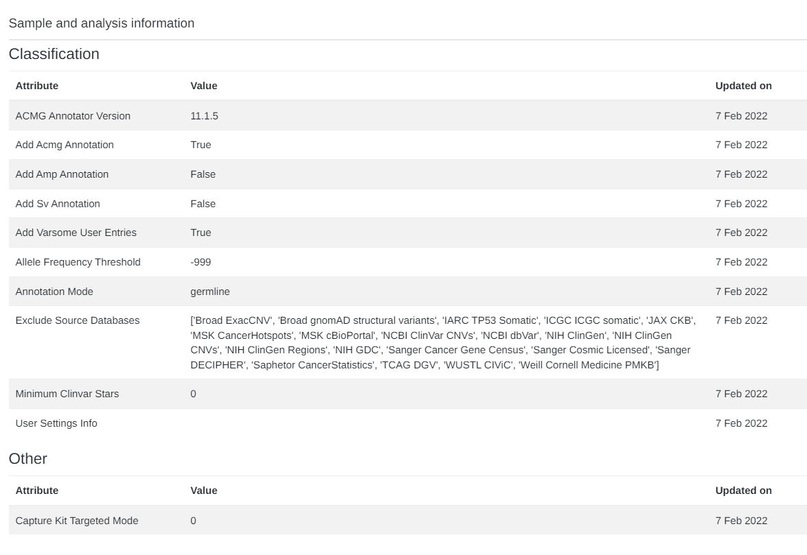Click the Attribute column header under Classification
This screenshot has width=807, height=555.
[37, 86]
